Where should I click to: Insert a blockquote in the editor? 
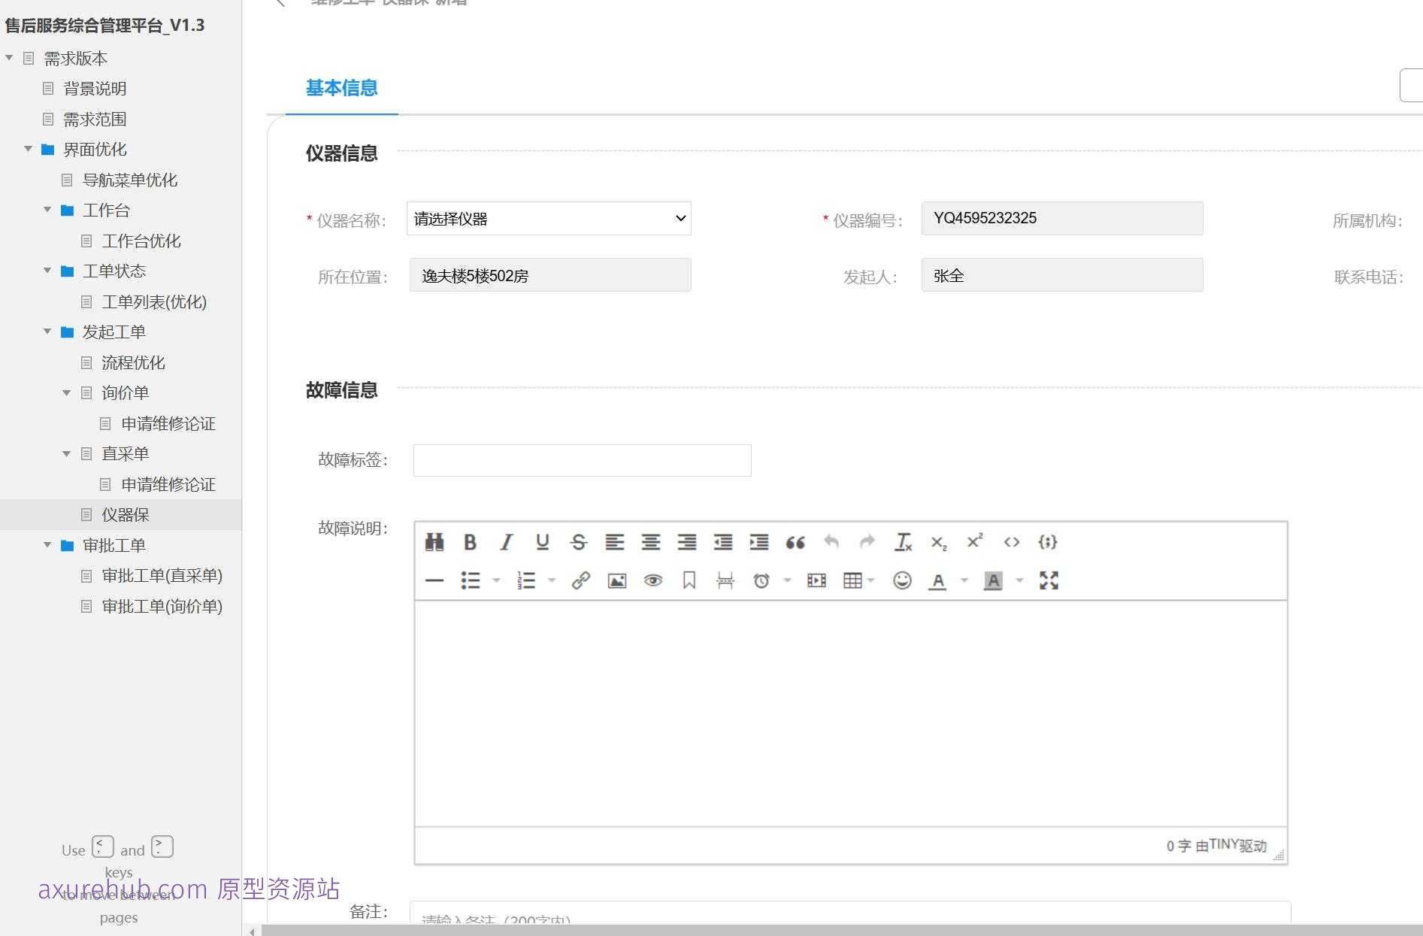(795, 542)
